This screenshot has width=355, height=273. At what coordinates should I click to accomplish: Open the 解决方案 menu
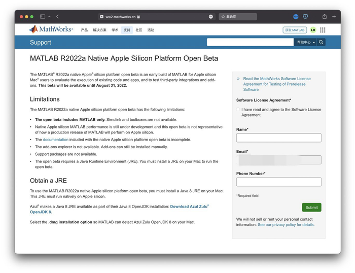(x=99, y=30)
